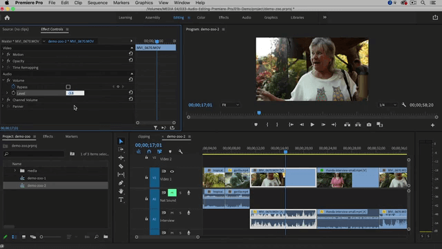Click Add Marker in Program monitor
This screenshot has height=249, width=442.
coord(256,124)
